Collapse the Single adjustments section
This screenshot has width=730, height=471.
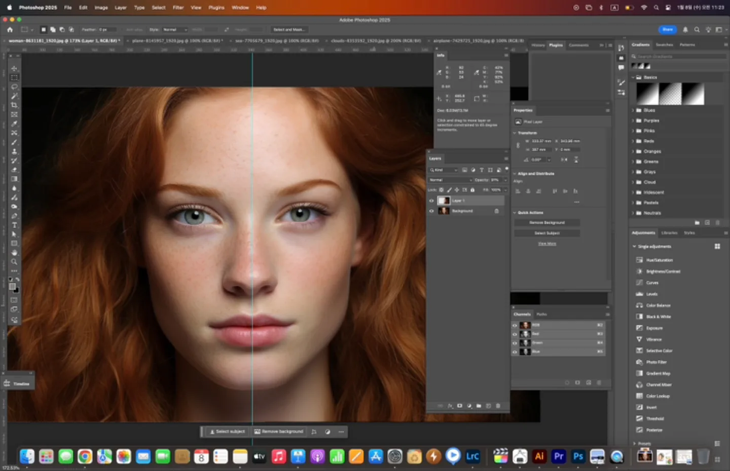coord(634,247)
